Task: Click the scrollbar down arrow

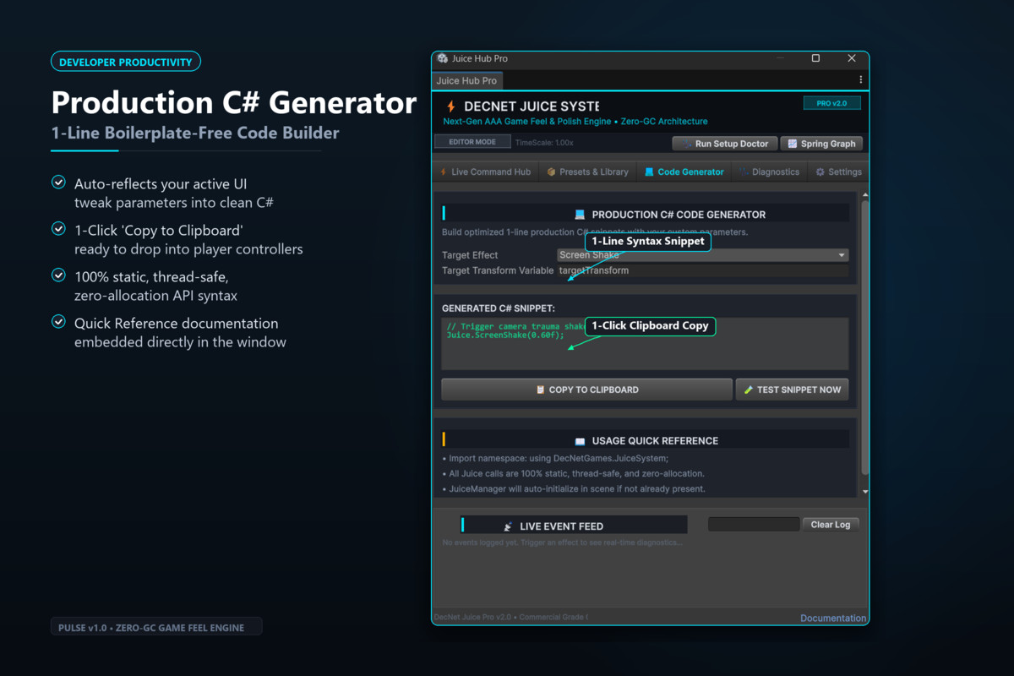Action: pyautogui.click(x=864, y=492)
